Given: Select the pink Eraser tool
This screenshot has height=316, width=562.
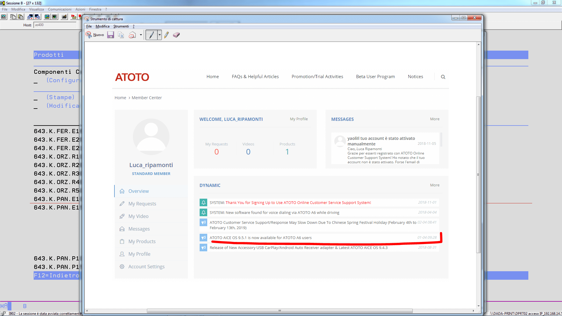Looking at the screenshot, I should point(176,35).
